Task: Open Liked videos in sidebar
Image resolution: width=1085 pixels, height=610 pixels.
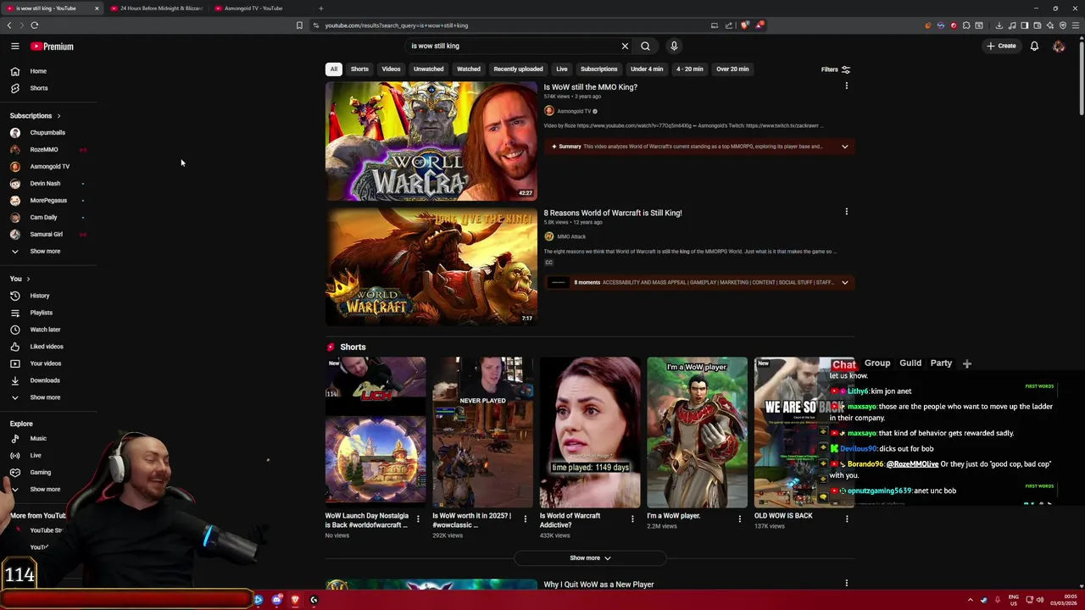Action: point(47,347)
